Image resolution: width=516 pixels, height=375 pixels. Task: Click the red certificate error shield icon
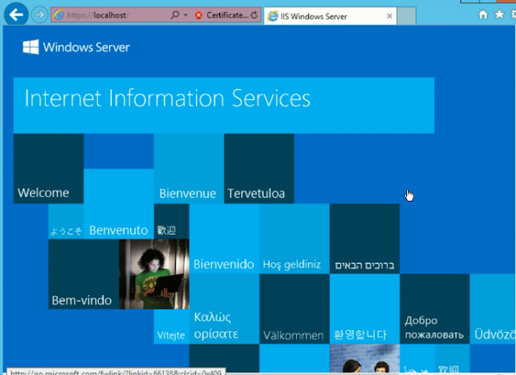point(198,15)
